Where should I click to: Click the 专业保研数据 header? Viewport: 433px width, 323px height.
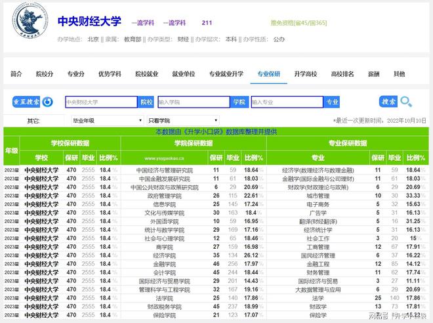tap(348, 143)
